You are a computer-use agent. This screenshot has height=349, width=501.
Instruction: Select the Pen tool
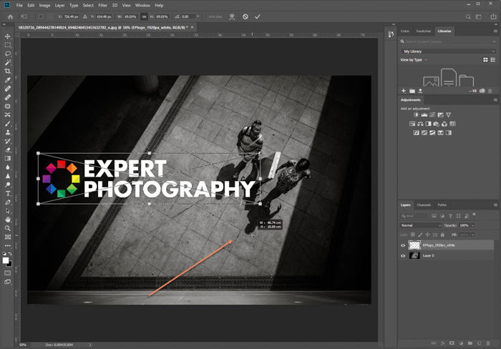click(8, 202)
